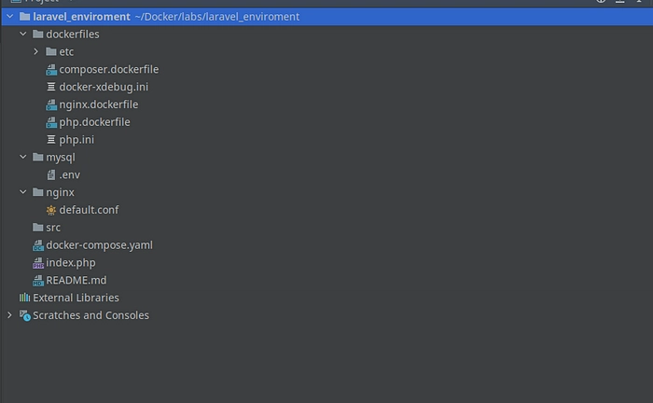Click the index.php PHP file icon
The width and height of the screenshot is (653, 403).
pos(38,263)
